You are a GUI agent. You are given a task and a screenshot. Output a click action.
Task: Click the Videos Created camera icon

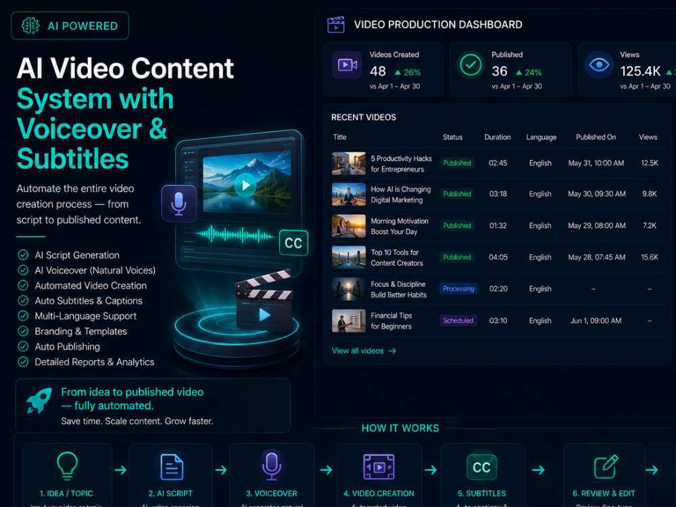[347, 65]
